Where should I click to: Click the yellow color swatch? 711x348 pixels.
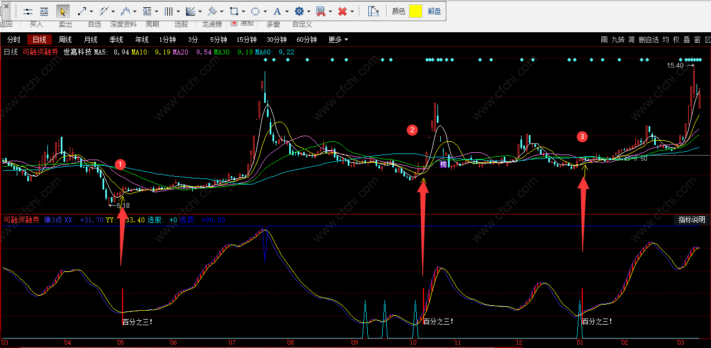[416, 11]
